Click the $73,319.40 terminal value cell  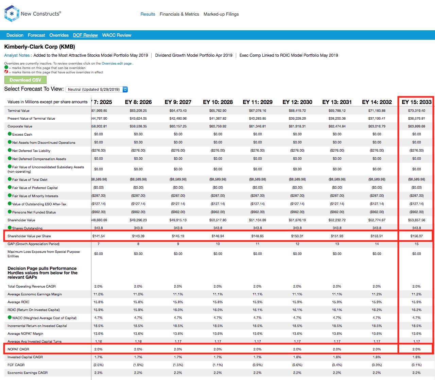pos(417,110)
